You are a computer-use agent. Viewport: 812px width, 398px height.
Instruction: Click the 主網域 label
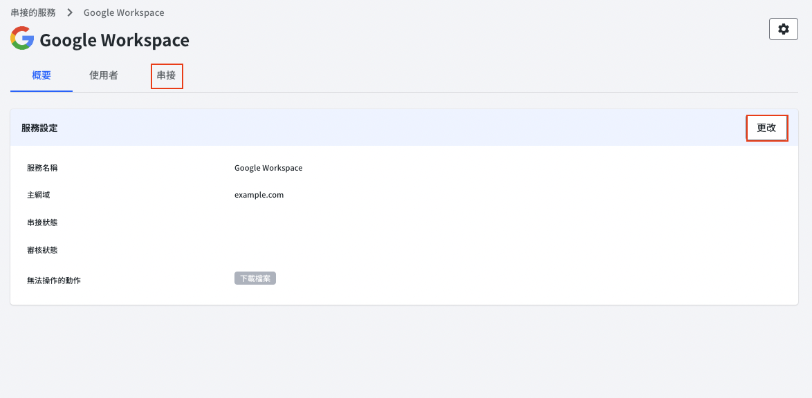coord(38,195)
